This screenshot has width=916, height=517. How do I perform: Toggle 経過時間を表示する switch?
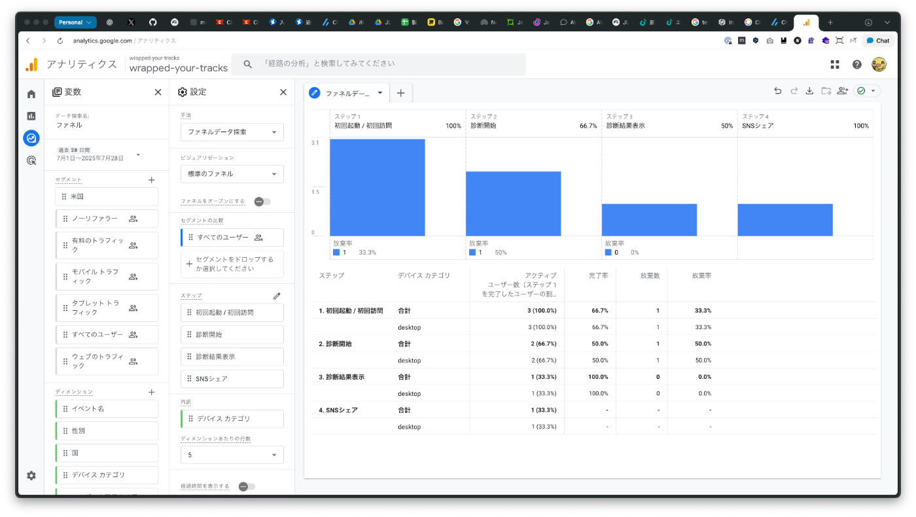point(247,486)
